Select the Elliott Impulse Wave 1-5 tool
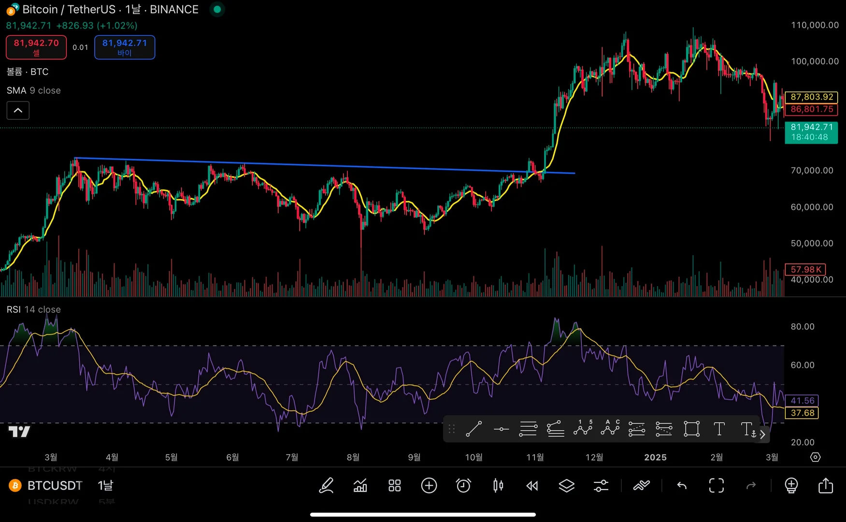The image size is (846, 522). click(583, 429)
